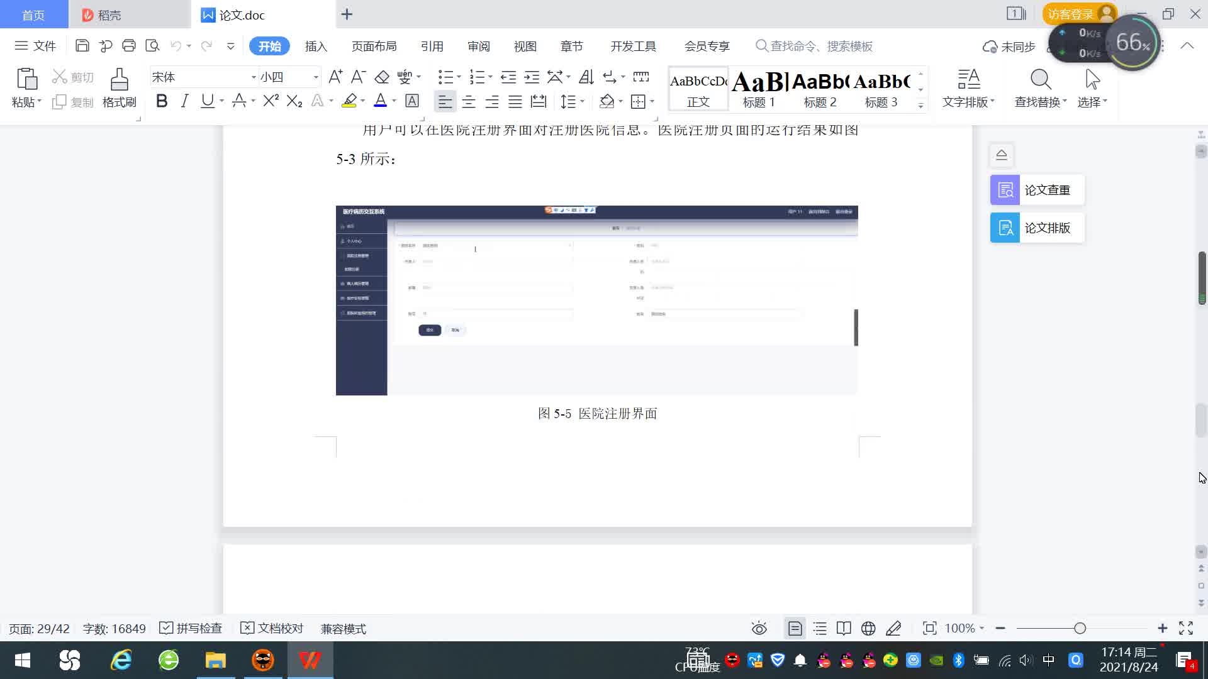Increase font size with A+ icon

point(335,77)
